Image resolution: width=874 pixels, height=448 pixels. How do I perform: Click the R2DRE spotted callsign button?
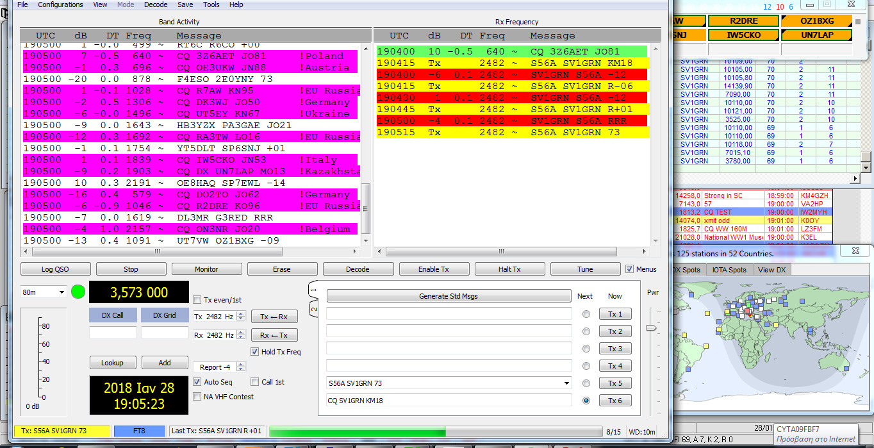[743, 20]
